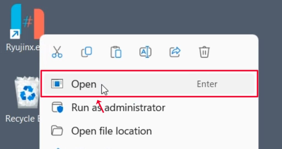Click the folder icon beside Open file location
This screenshot has height=149, width=282.
[57, 131]
